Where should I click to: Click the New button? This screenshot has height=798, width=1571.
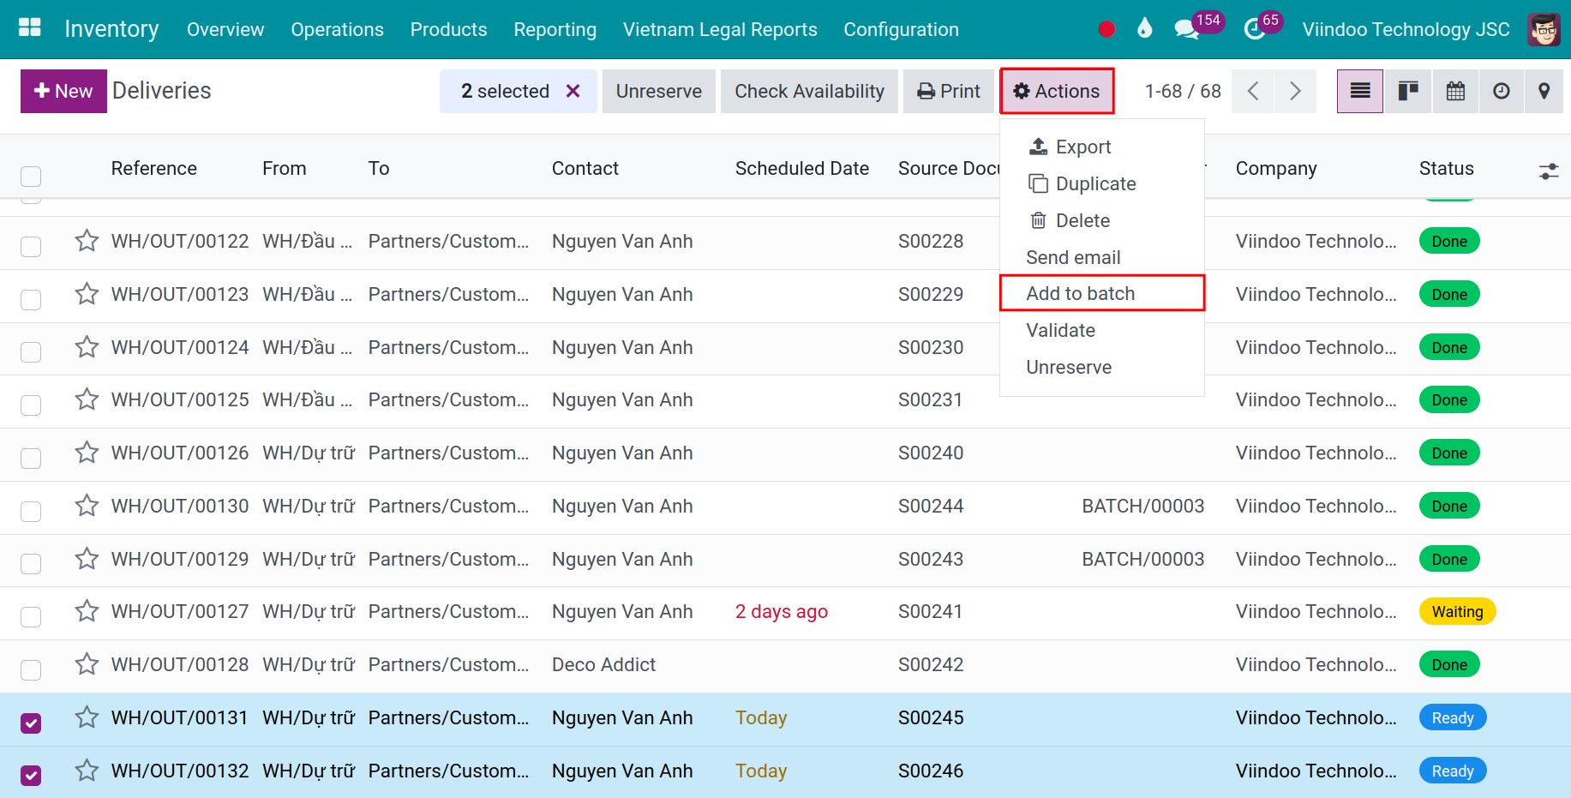pyautogui.click(x=63, y=91)
